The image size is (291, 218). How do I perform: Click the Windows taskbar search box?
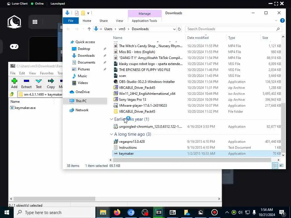click(55, 212)
